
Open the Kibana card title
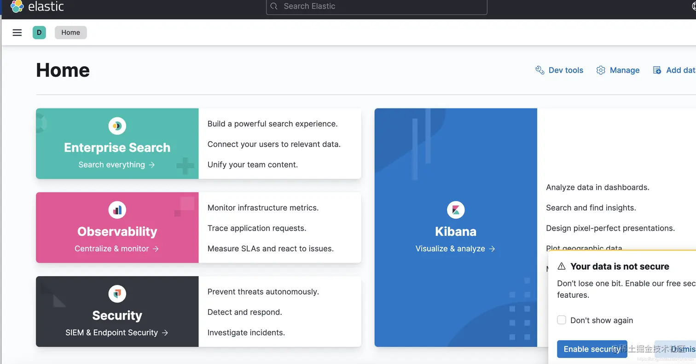point(456,232)
